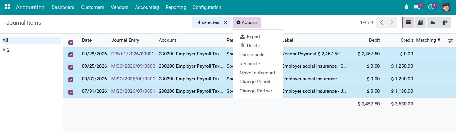Click the $ 2,457.50 debit cell
Viewport: 456px width, 133px height.
[369, 54]
